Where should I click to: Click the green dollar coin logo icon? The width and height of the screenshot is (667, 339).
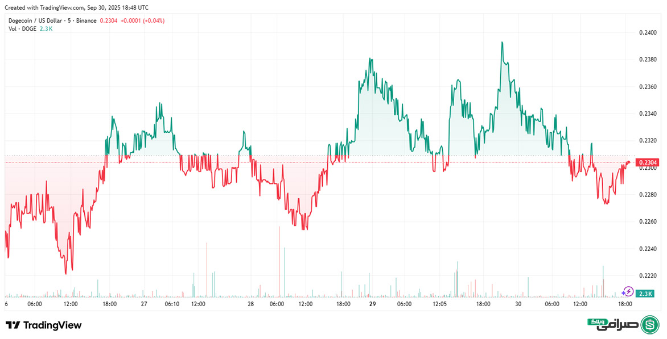pyautogui.click(x=649, y=325)
